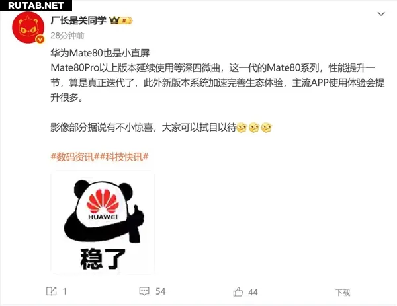Like the post with thumbs-up icon
This screenshot has width=397, height=306.
pyautogui.click(x=238, y=292)
